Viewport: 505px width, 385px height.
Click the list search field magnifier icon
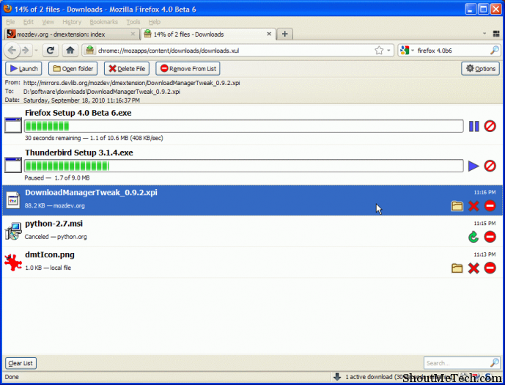494,363
